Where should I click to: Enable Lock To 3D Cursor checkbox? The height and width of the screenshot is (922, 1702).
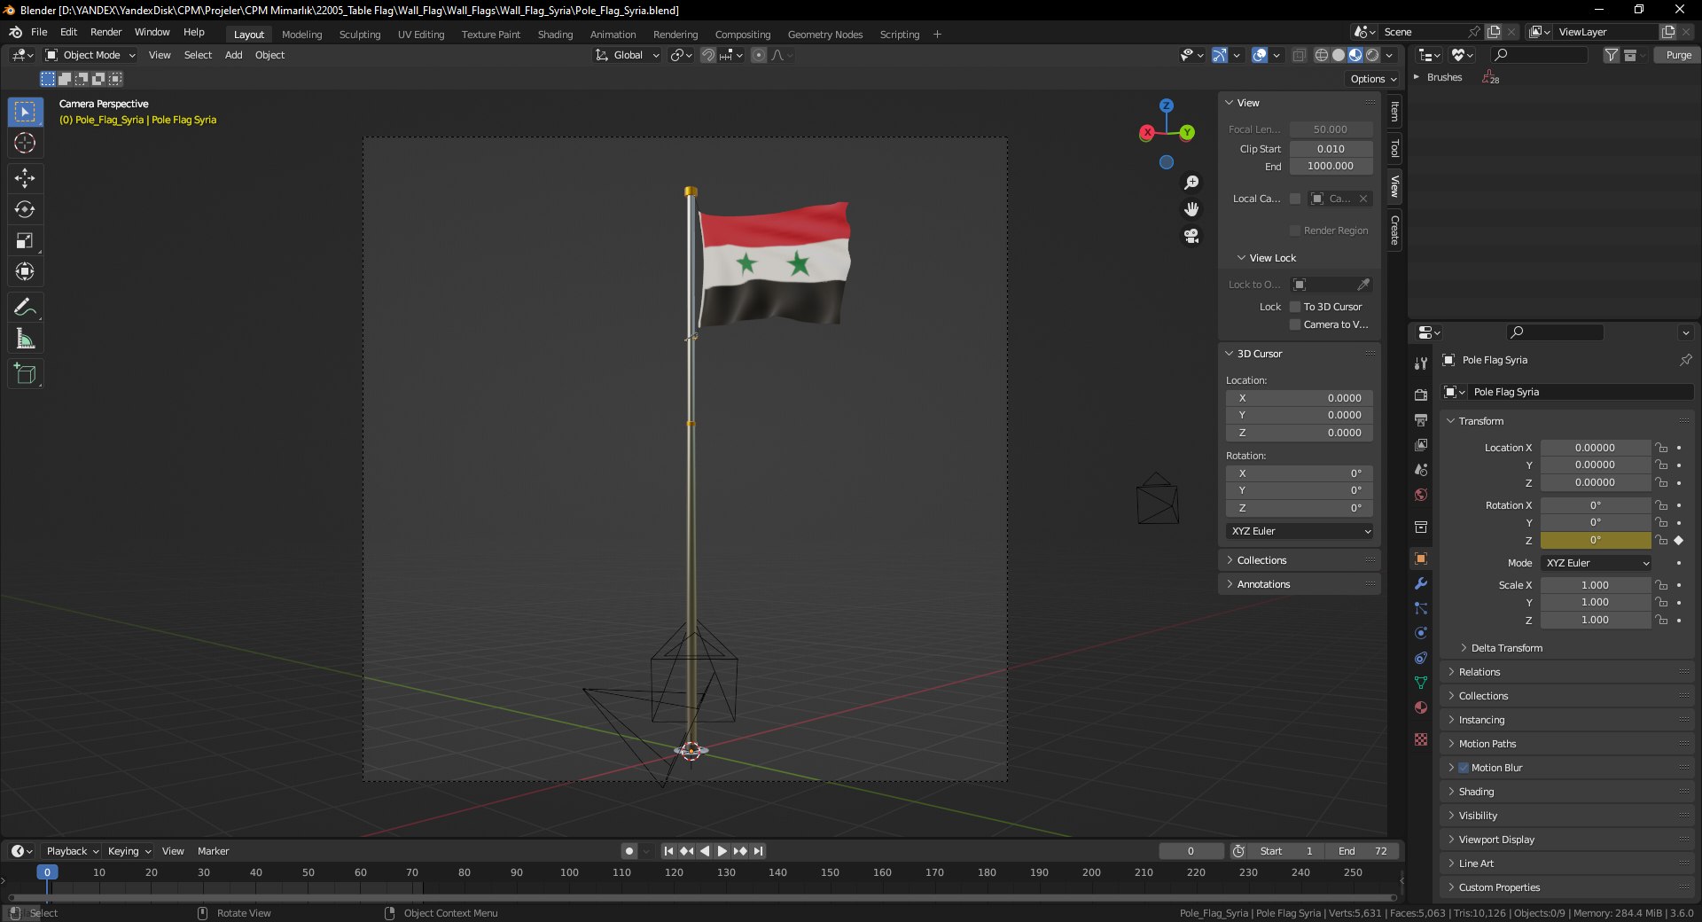pyautogui.click(x=1295, y=307)
